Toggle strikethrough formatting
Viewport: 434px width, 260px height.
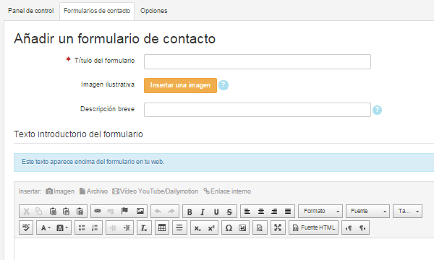click(229, 212)
